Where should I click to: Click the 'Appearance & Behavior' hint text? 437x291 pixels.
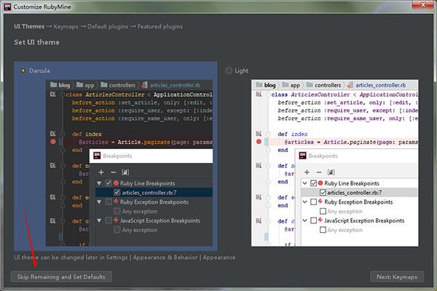click(x=165, y=258)
